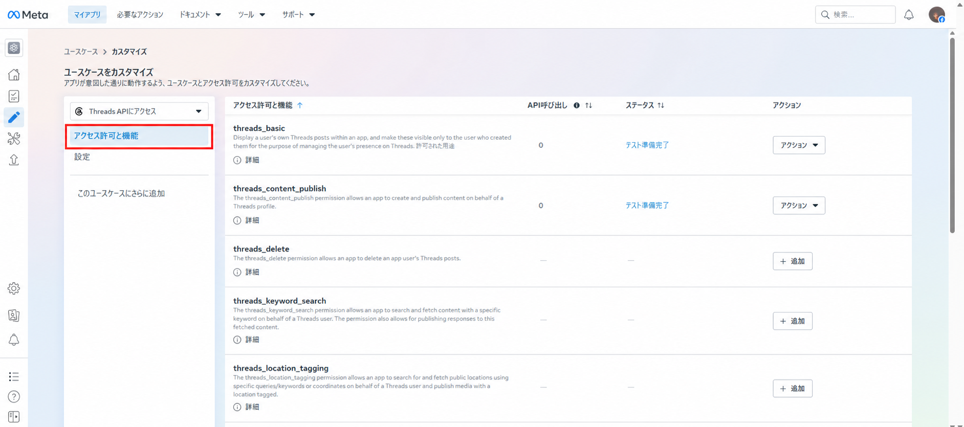Image resolution: width=964 pixels, height=427 pixels.
Task: Open 必要なアクション in the top menu
Action: [140, 15]
